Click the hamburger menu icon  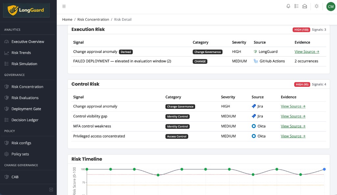tap(64, 6)
